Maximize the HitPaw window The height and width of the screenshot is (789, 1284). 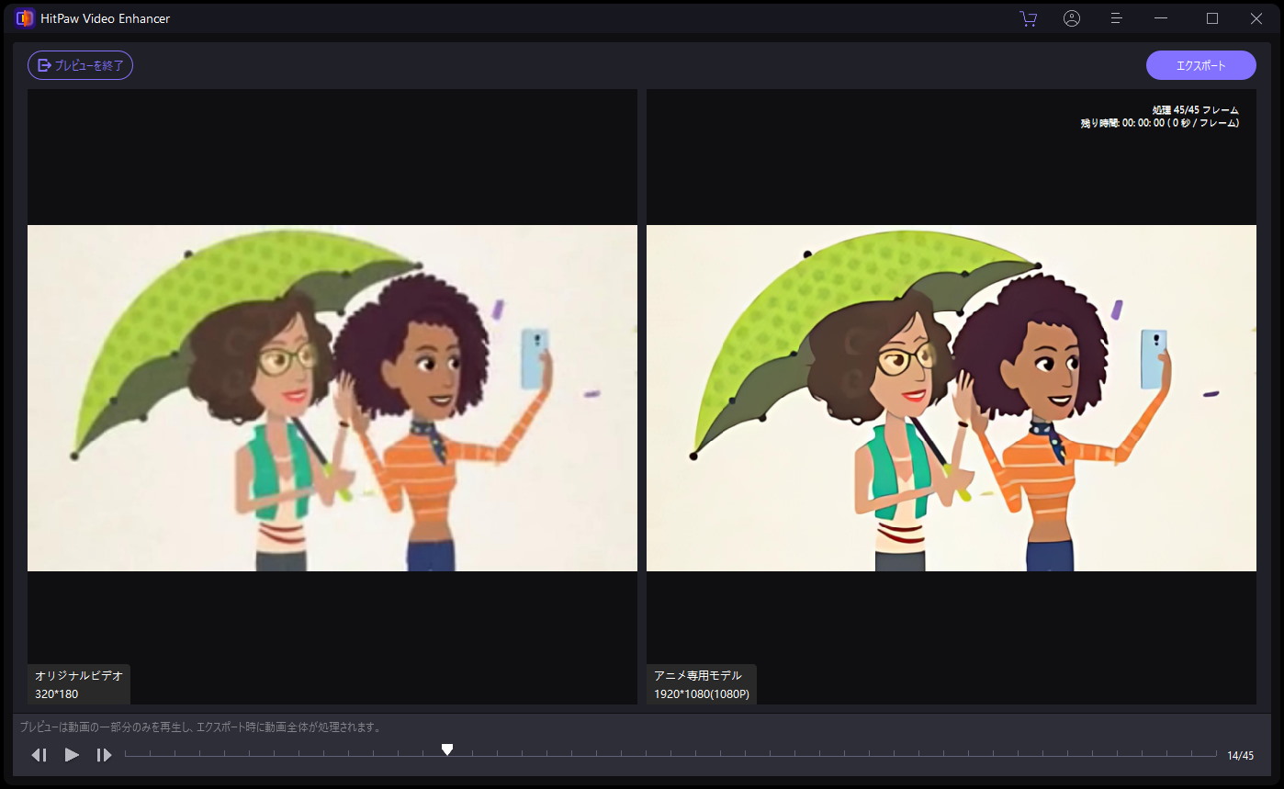click(1212, 18)
